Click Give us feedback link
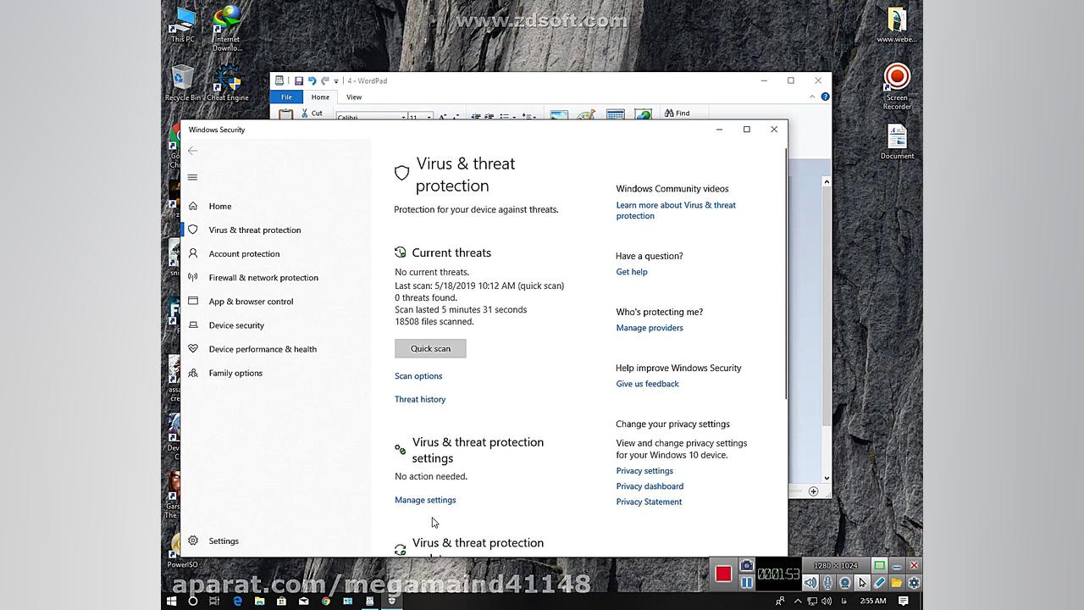This screenshot has width=1084, height=610. coord(647,384)
